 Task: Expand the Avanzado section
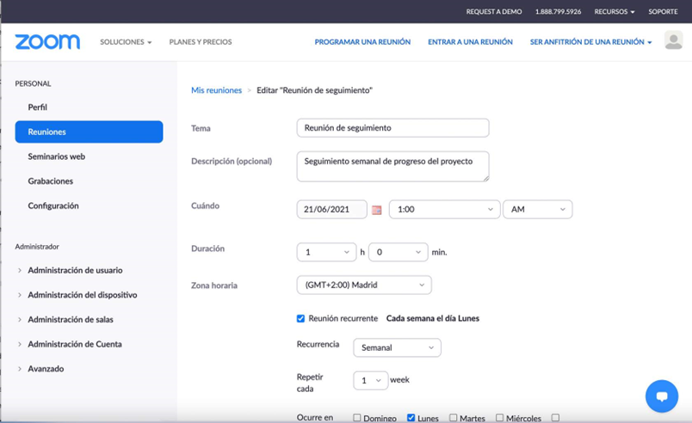[x=46, y=369]
